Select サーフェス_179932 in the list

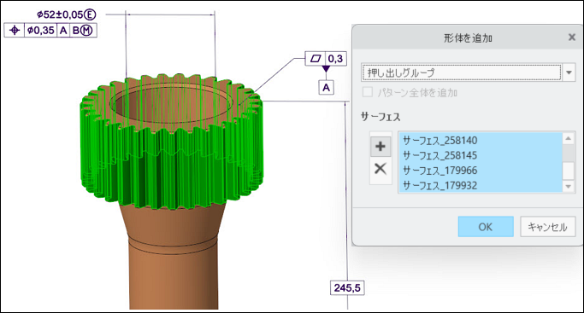pos(480,185)
